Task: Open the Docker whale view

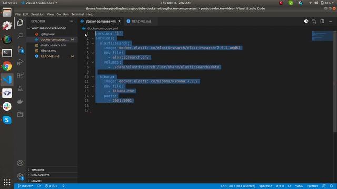Action: (x=20, y=101)
